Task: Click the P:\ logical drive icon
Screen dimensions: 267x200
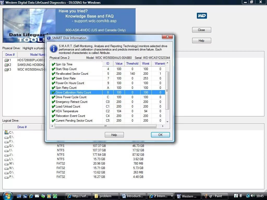Action: coord(7,177)
